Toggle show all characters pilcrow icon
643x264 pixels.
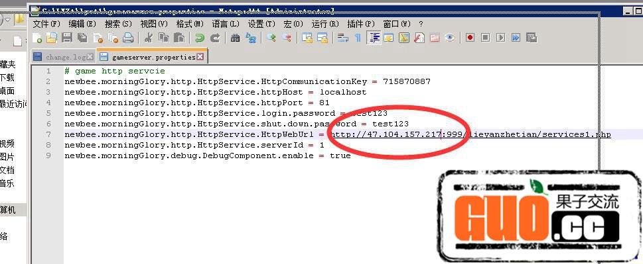click(x=358, y=38)
